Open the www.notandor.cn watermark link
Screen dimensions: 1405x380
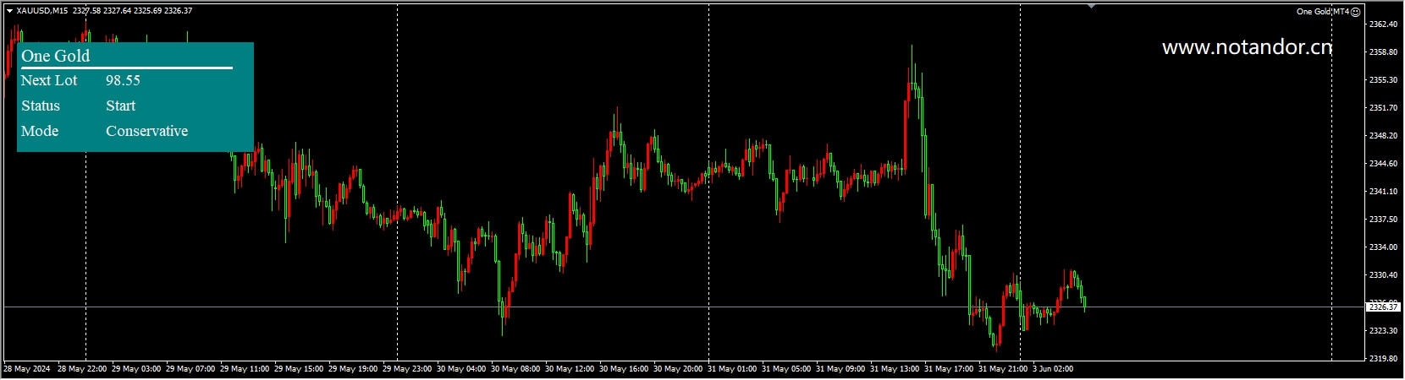[x=1247, y=48]
